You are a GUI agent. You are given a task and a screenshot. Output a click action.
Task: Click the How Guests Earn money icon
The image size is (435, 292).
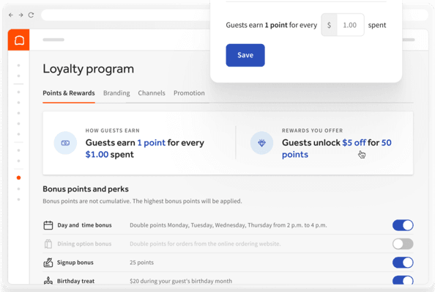click(x=65, y=143)
